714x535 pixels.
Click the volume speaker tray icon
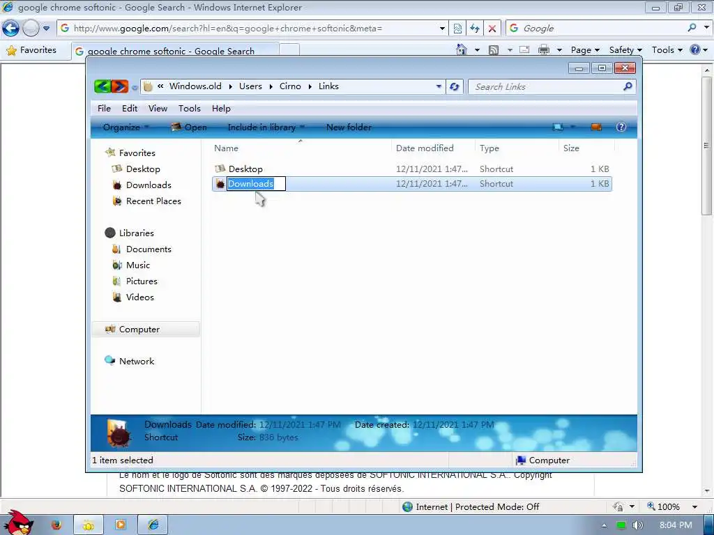tap(637, 525)
